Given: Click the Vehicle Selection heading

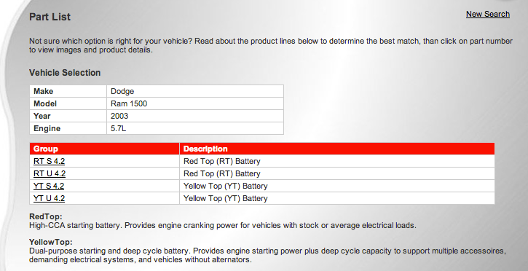Looking at the screenshot, I should 65,73.
